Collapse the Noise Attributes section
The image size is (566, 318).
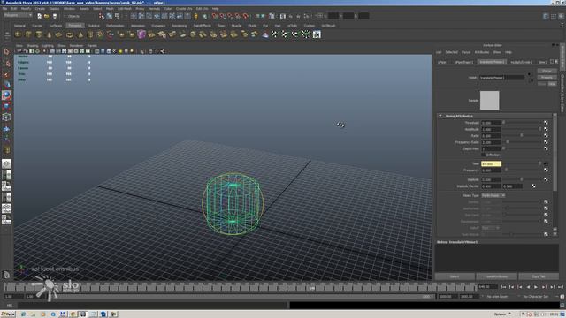[x=440, y=116]
